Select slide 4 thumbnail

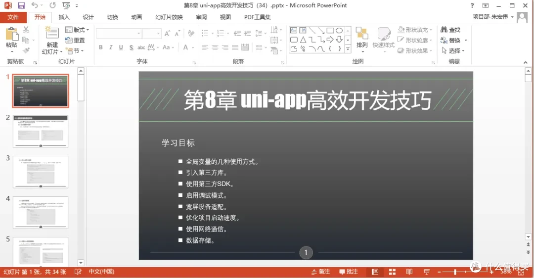point(41,213)
